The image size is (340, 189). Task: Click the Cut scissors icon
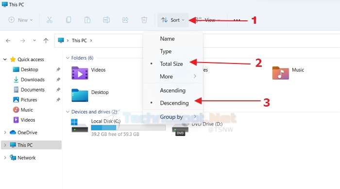[50, 20]
